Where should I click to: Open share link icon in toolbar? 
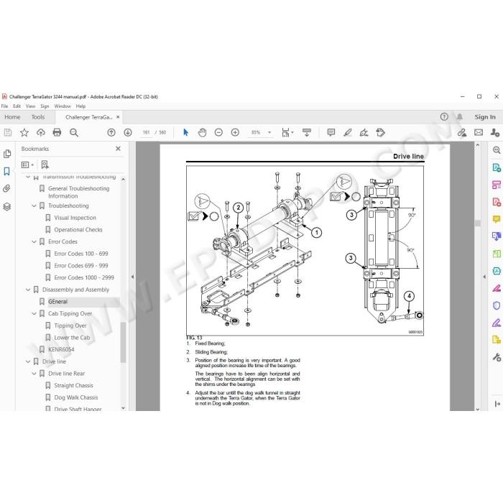pyautogui.click(x=462, y=132)
